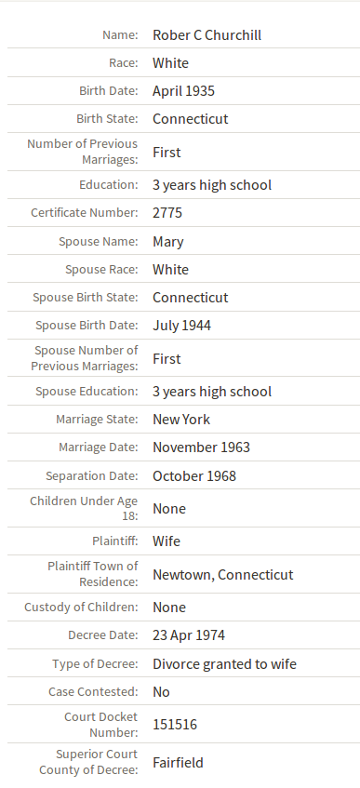The image size is (360, 788).
Task: Select the Spouse Education value
Action: pyautogui.click(x=212, y=392)
